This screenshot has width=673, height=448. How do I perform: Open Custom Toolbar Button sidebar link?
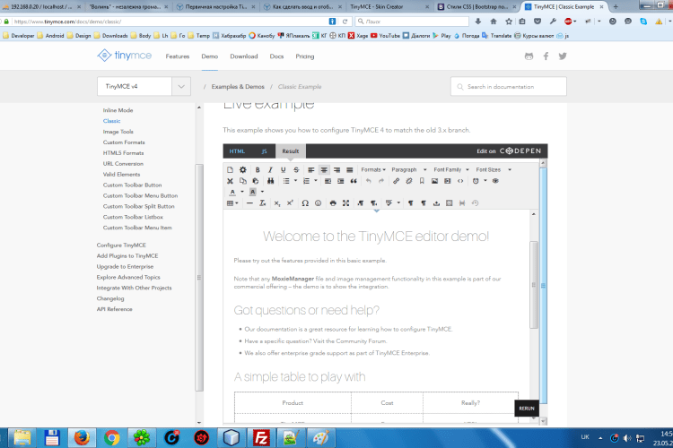[132, 185]
